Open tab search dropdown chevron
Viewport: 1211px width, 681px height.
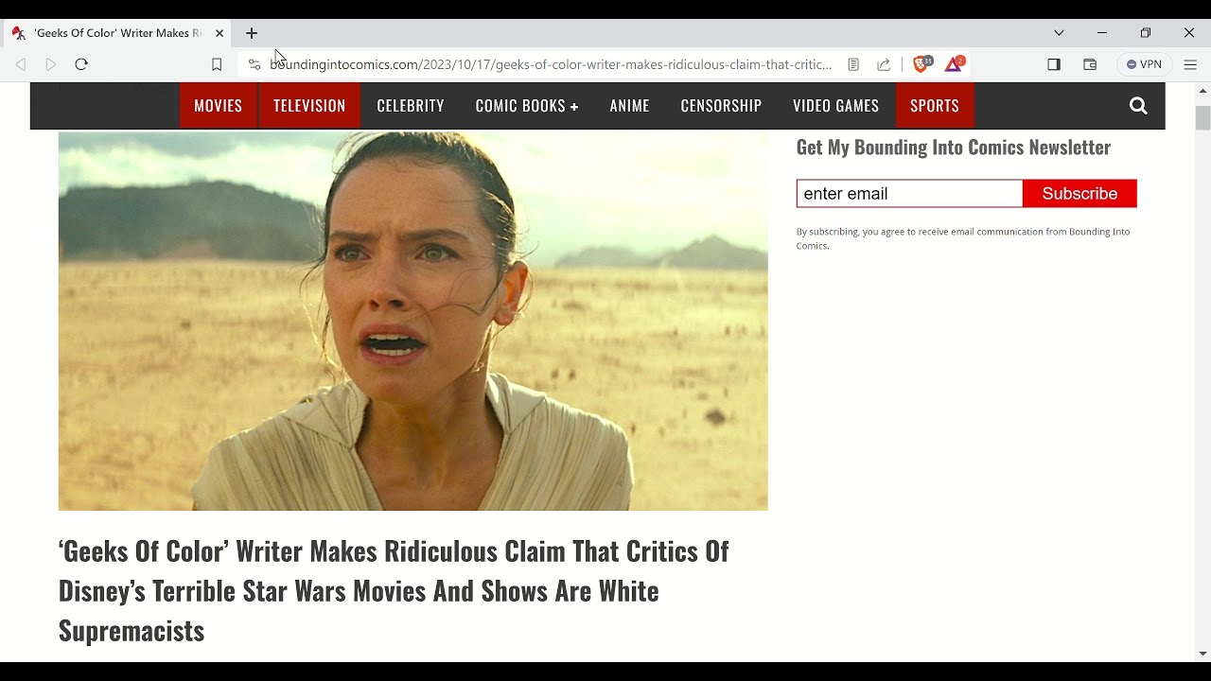(1059, 33)
